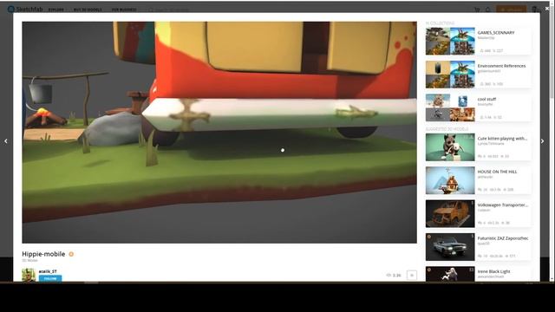Click the orange staff-pick badge beside Hippie-mobile
This screenshot has width=555, height=312.
[71, 254]
